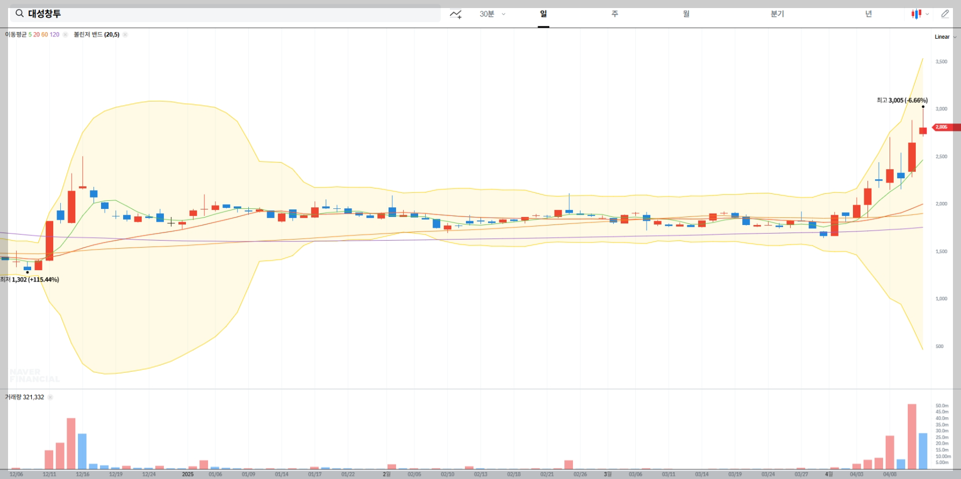The width and height of the screenshot is (961, 479).
Task: Click the 최저 1,302 low price label
Action: click(30, 280)
